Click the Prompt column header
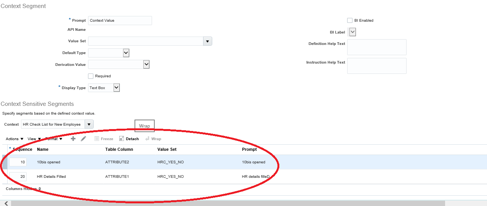Viewport: 487px width, 206px height. (249, 150)
